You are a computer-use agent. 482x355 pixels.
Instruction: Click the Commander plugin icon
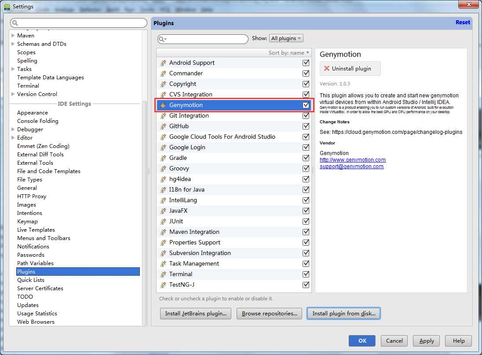163,73
